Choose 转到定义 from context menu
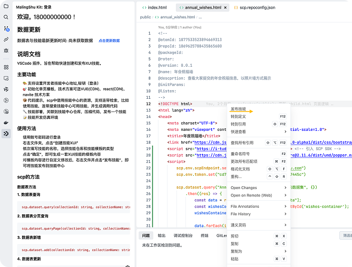This screenshot has height=267, width=352. click(x=259, y=116)
